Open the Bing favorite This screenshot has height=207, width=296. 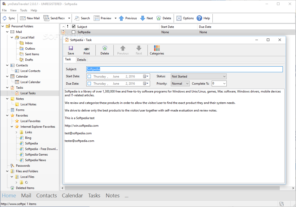coord(28,138)
